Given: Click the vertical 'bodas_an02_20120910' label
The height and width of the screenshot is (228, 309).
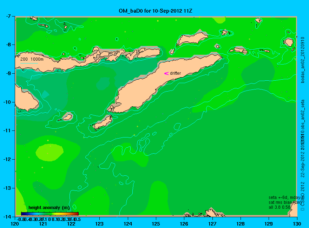Looking at the screenshot, I should point(303,60).
